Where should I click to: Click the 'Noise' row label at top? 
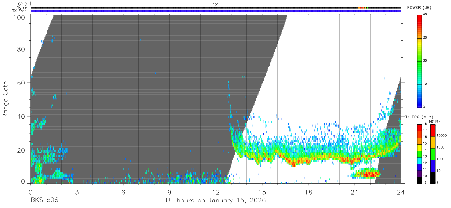coord(22,7)
